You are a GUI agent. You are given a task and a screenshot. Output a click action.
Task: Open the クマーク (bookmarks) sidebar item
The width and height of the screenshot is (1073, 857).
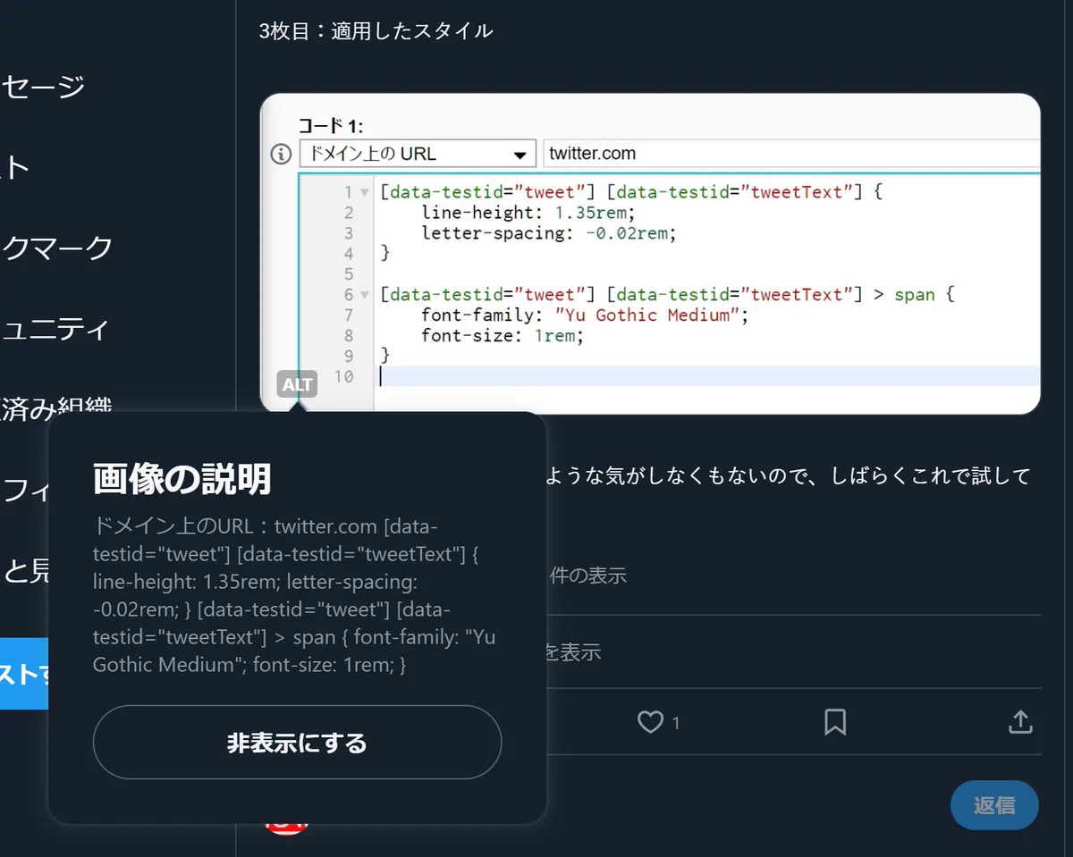pyautogui.click(x=56, y=248)
